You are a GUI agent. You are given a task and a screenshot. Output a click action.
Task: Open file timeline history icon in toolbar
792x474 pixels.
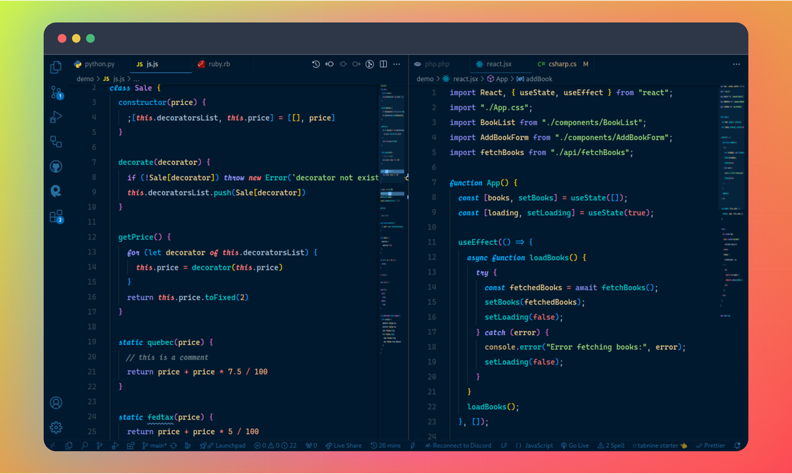point(316,64)
